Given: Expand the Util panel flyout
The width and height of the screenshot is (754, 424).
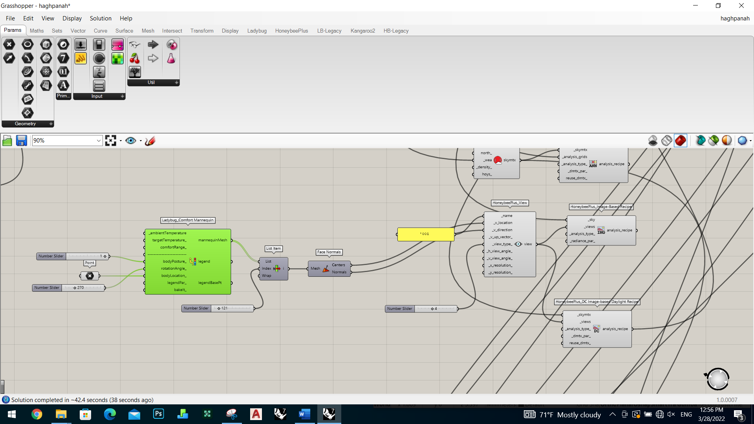Looking at the screenshot, I should 177,83.
